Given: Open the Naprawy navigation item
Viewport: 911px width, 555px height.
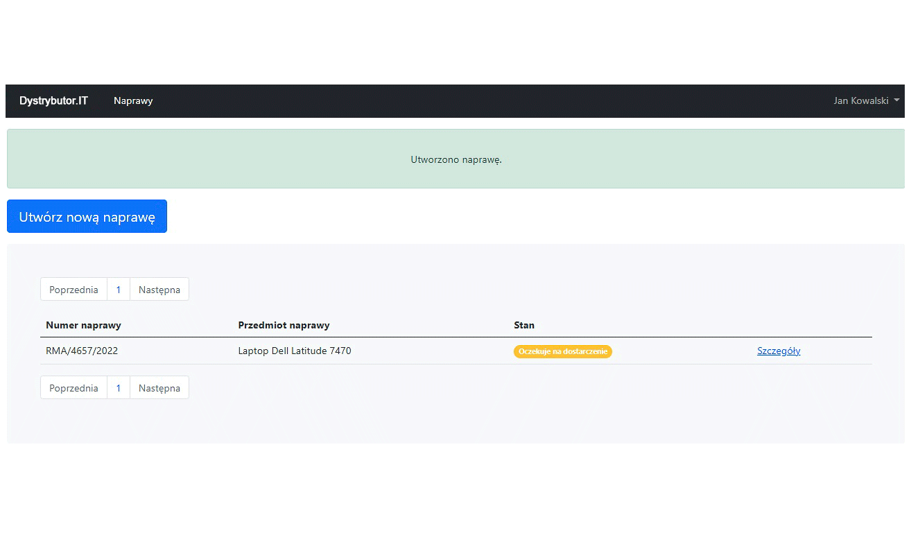Looking at the screenshot, I should pyautogui.click(x=133, y=100).
